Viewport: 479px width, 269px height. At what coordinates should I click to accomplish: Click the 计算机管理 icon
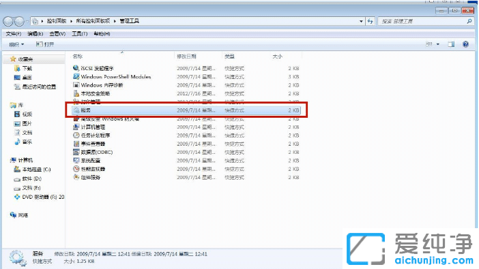(76, 127)
